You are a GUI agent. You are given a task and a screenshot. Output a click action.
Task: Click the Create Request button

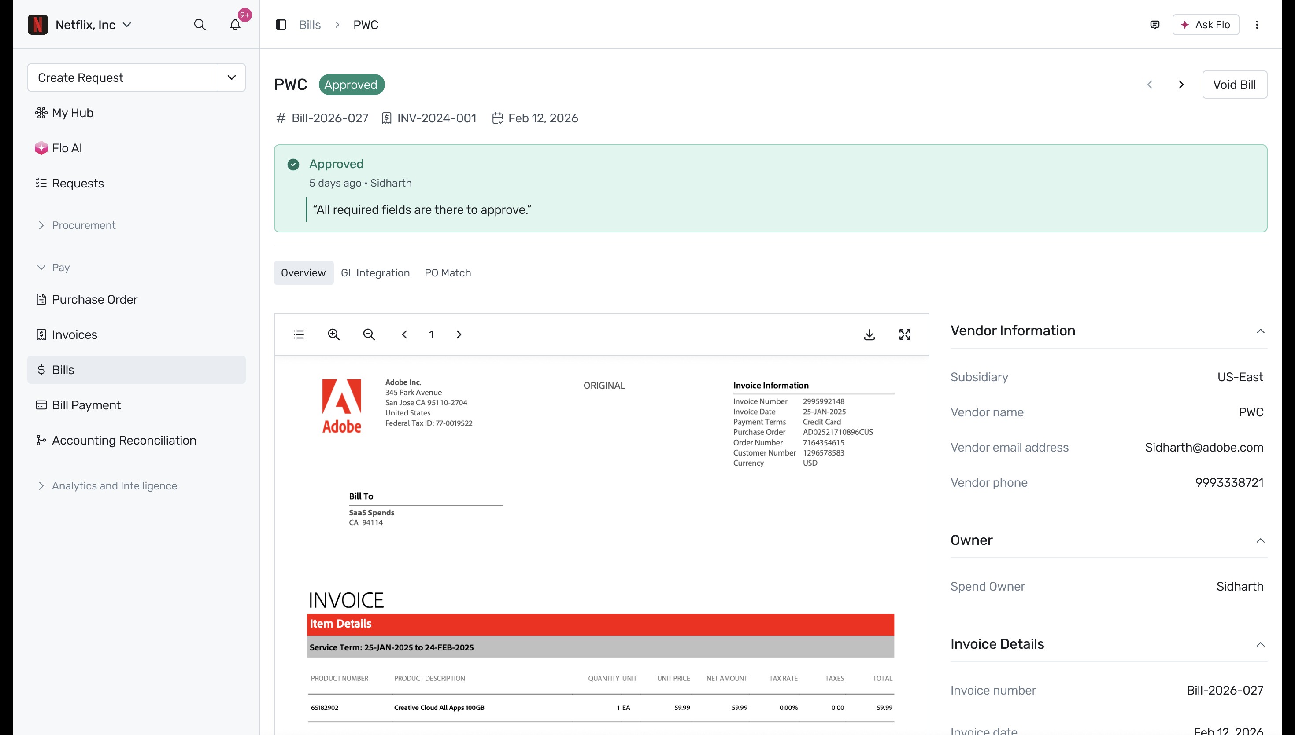(x=123, y=77)
